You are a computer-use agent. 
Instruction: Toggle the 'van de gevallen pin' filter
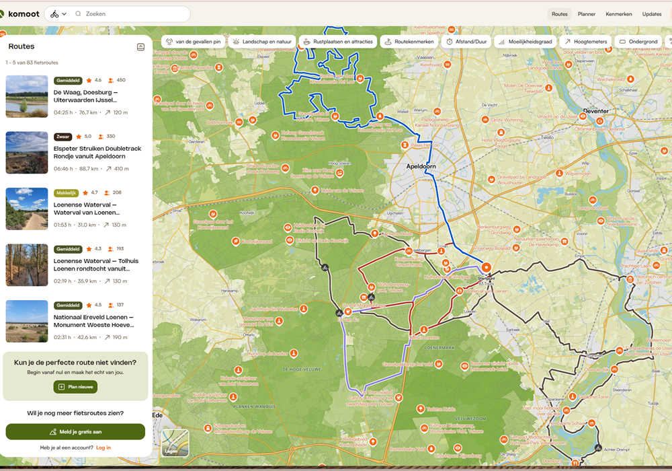coord(193,42)
